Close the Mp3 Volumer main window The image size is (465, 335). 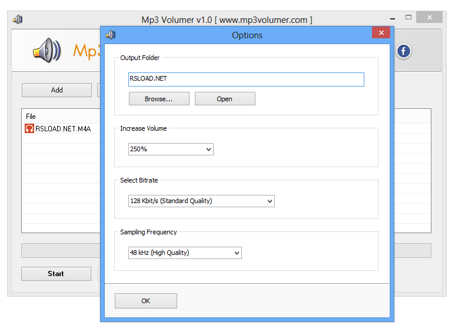coord(429,18)
